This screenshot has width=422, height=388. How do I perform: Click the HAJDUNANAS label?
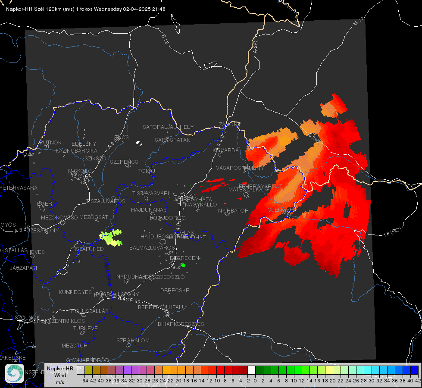[149, 210]
